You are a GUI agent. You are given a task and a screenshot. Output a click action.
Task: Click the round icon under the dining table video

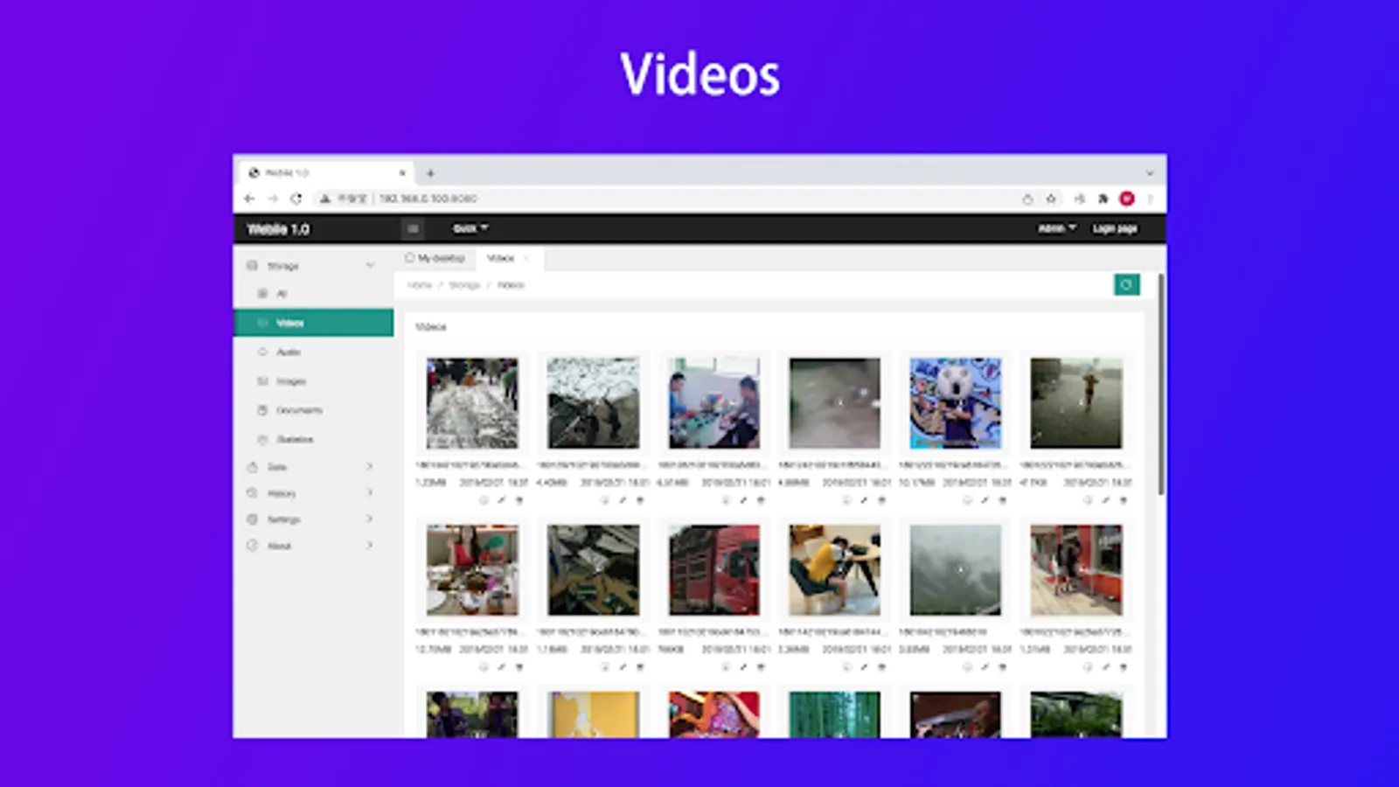[484, 667]
